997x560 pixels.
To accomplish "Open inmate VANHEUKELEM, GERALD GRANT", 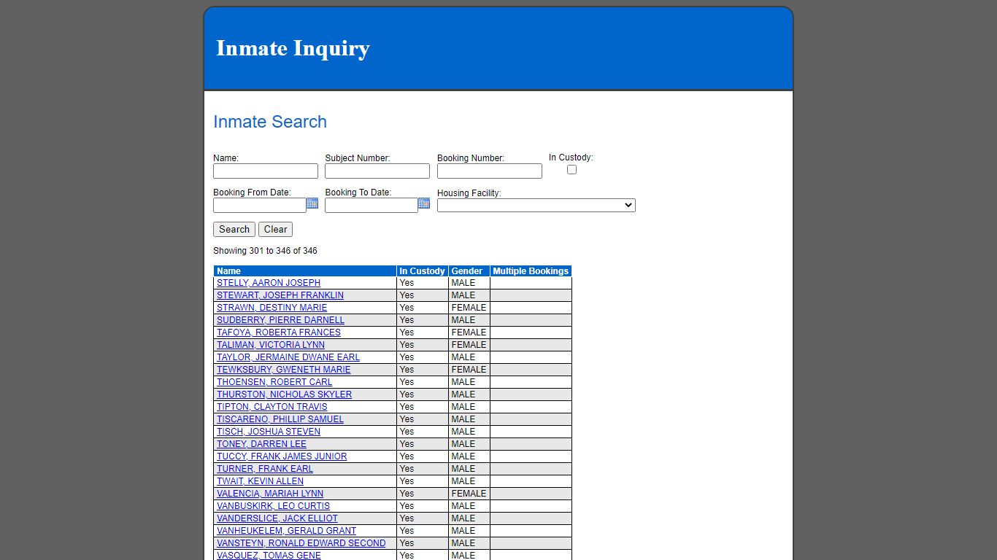I will point(287,531).
